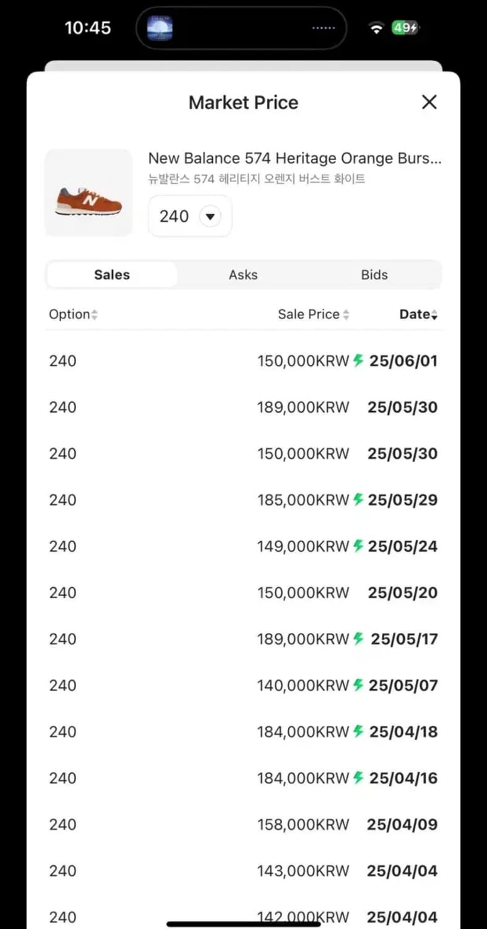Tap lightning icon on 25/05/07 sale
Viewport: 487px width, 929px height.
point(358,685)
